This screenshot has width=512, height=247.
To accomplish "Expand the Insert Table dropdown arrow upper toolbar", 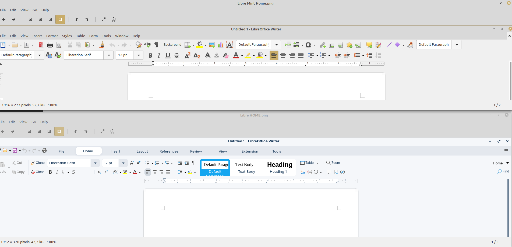I will coord(193,45).
